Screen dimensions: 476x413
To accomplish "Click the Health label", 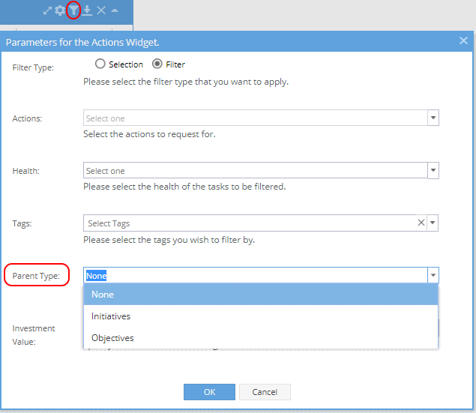I will 25,171.
